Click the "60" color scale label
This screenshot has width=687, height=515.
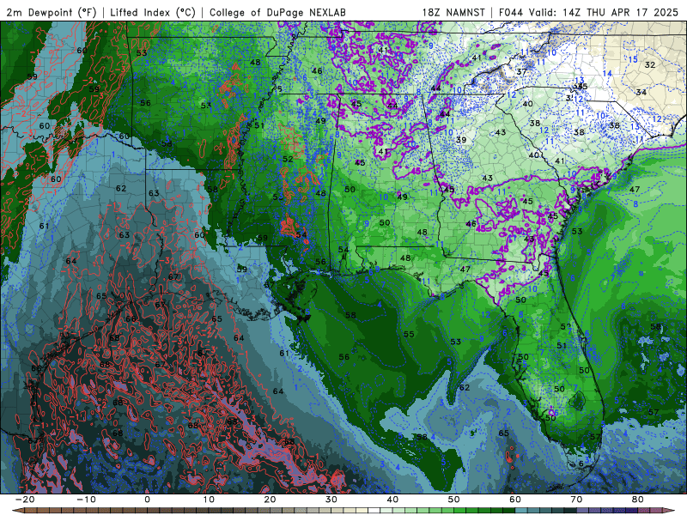click(x=515, y=500)
